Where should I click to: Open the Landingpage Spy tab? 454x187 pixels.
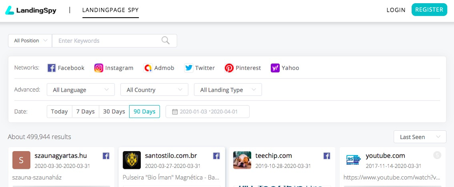[110, 10]
